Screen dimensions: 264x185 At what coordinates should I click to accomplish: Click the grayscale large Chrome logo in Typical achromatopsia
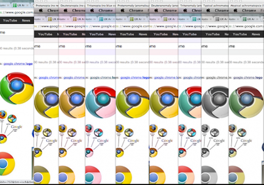(x=215, y=102)
